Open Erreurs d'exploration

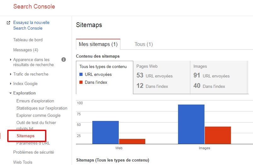click(x=35, y=101)
